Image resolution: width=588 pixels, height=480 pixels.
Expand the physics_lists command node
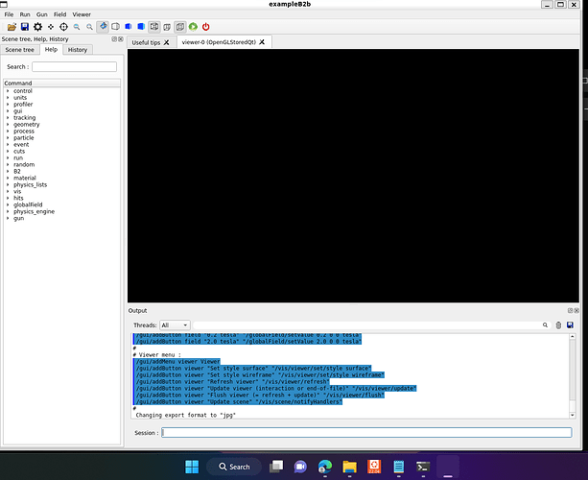coord(8,184)
